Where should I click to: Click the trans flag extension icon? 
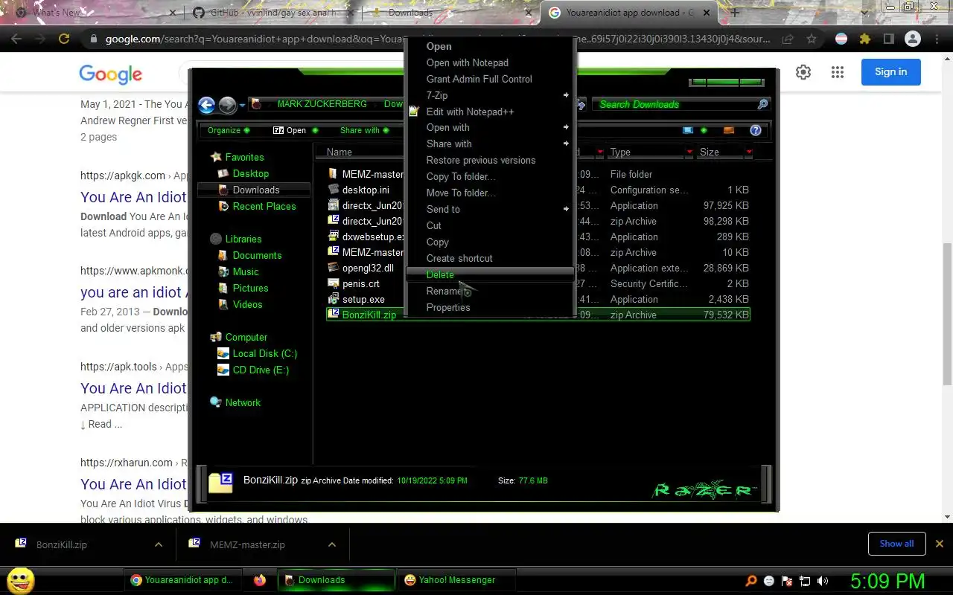841,39
